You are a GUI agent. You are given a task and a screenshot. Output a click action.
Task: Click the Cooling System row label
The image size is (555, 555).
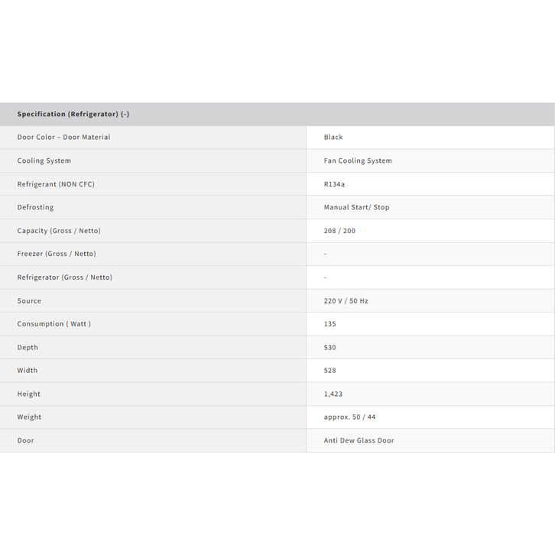click(44, 161)
